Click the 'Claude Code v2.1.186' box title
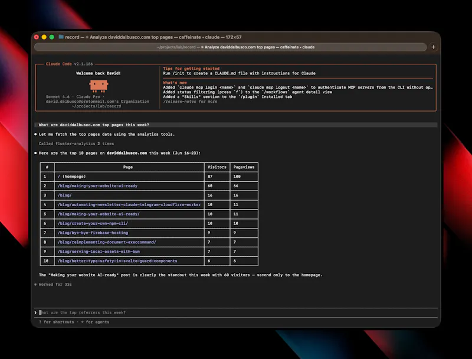This screenshot has width=472, height=359. click(x=69, y=64)
